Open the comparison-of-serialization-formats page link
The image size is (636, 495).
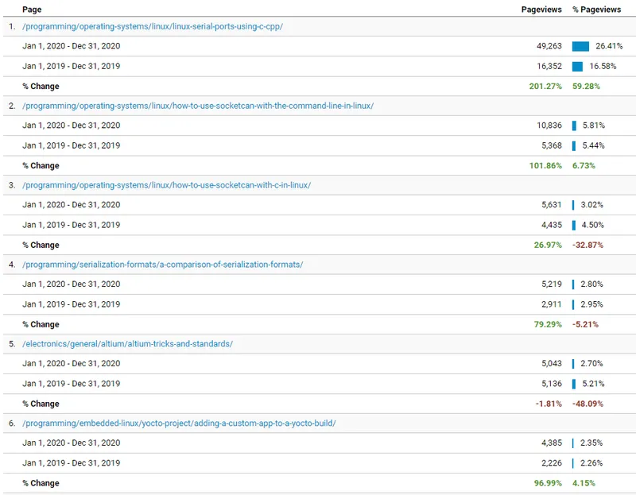[x=162, y=265]
